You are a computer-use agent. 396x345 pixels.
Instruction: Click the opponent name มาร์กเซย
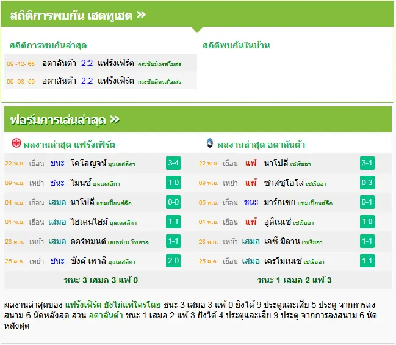tap(280, 202)
